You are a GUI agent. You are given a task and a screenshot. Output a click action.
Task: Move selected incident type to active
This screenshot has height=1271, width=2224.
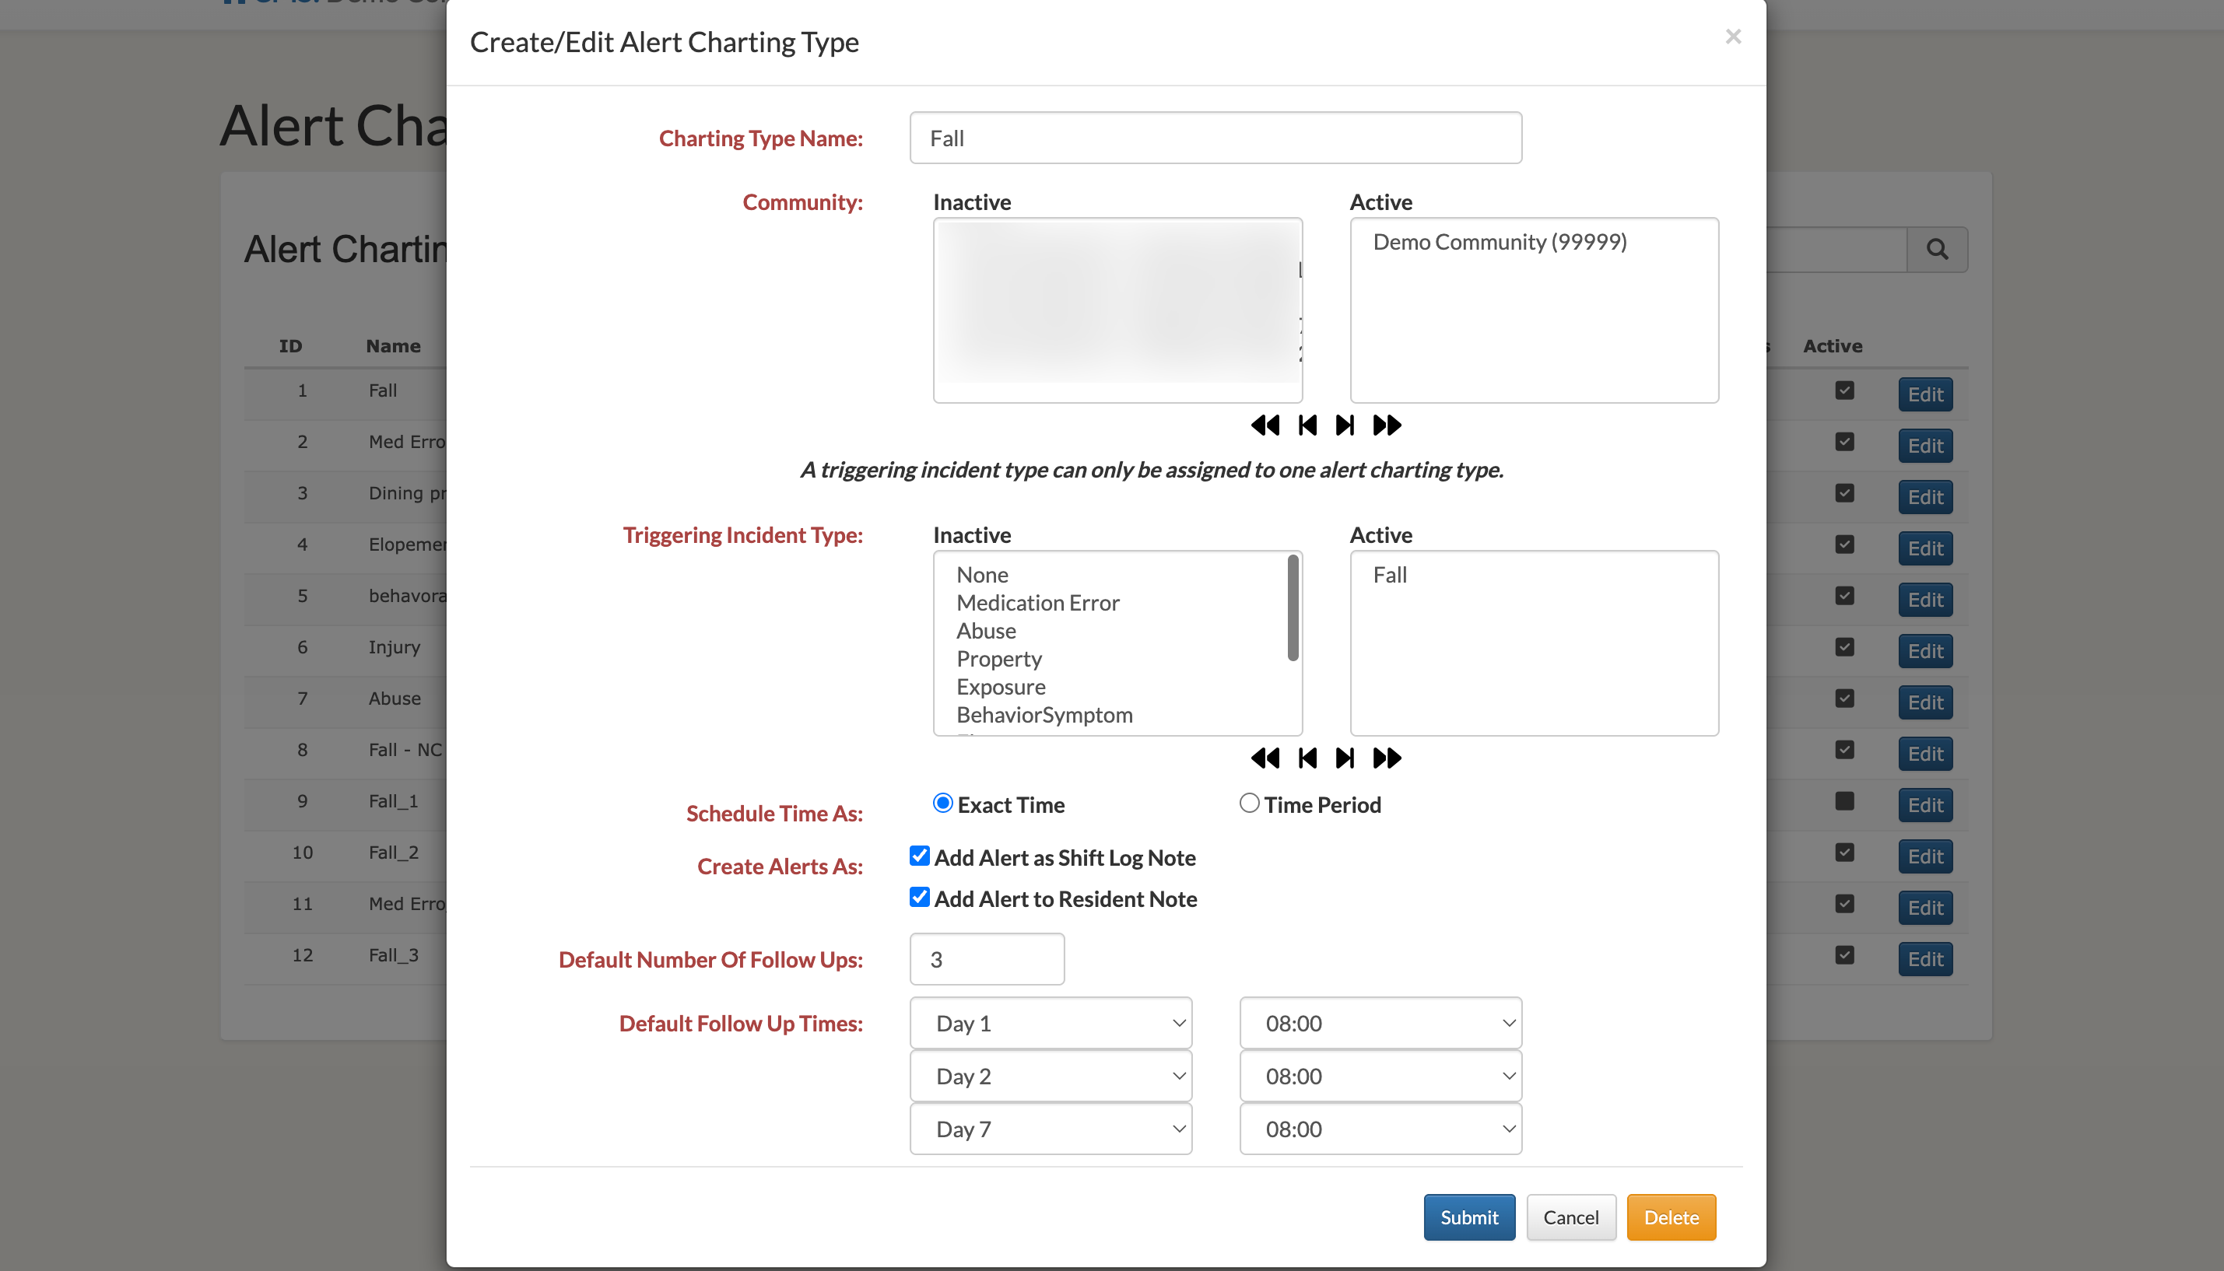[1345, 758]
